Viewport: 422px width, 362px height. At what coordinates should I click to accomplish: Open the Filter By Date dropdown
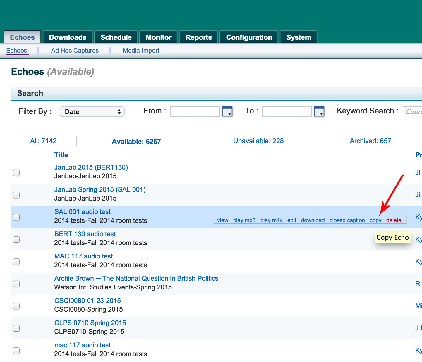click(x=92, y=112)
